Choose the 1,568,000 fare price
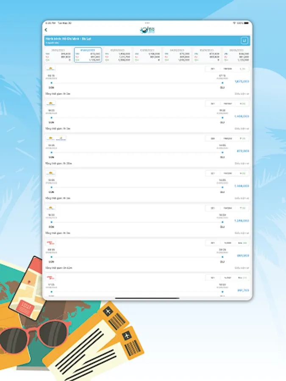This screenshot has width=286, height=381. [242, 186]
